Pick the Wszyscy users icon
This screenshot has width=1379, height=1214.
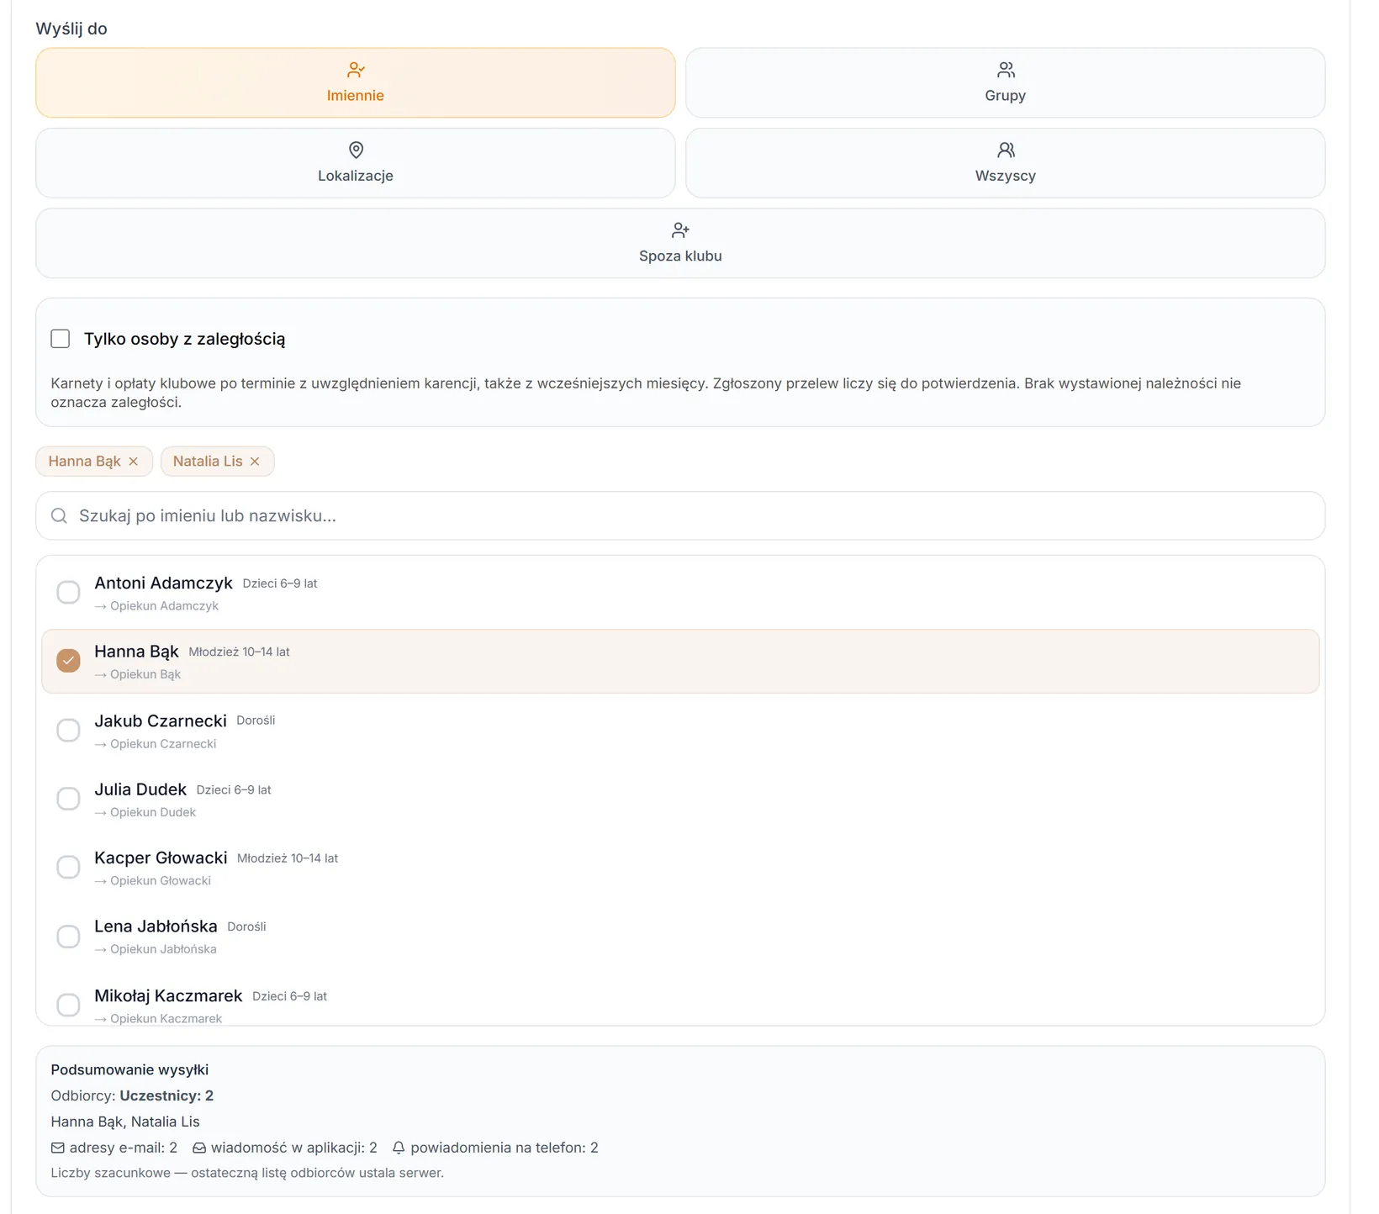[1006, 150]
